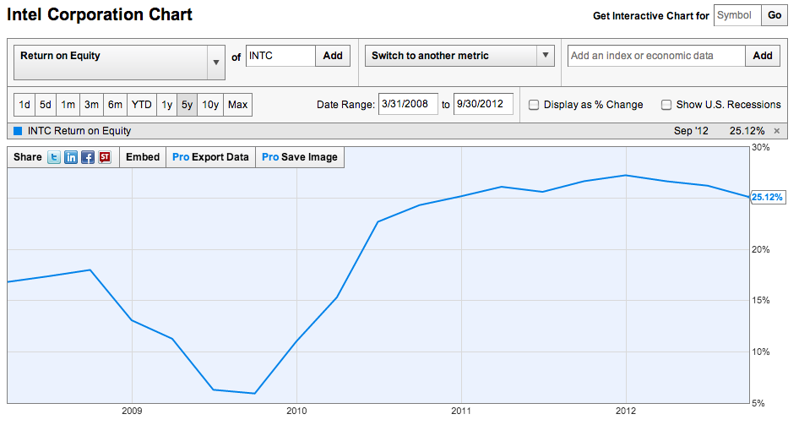Share chart on Twitter icon
Screen dimensions: 799x436
tap(54, 157)
